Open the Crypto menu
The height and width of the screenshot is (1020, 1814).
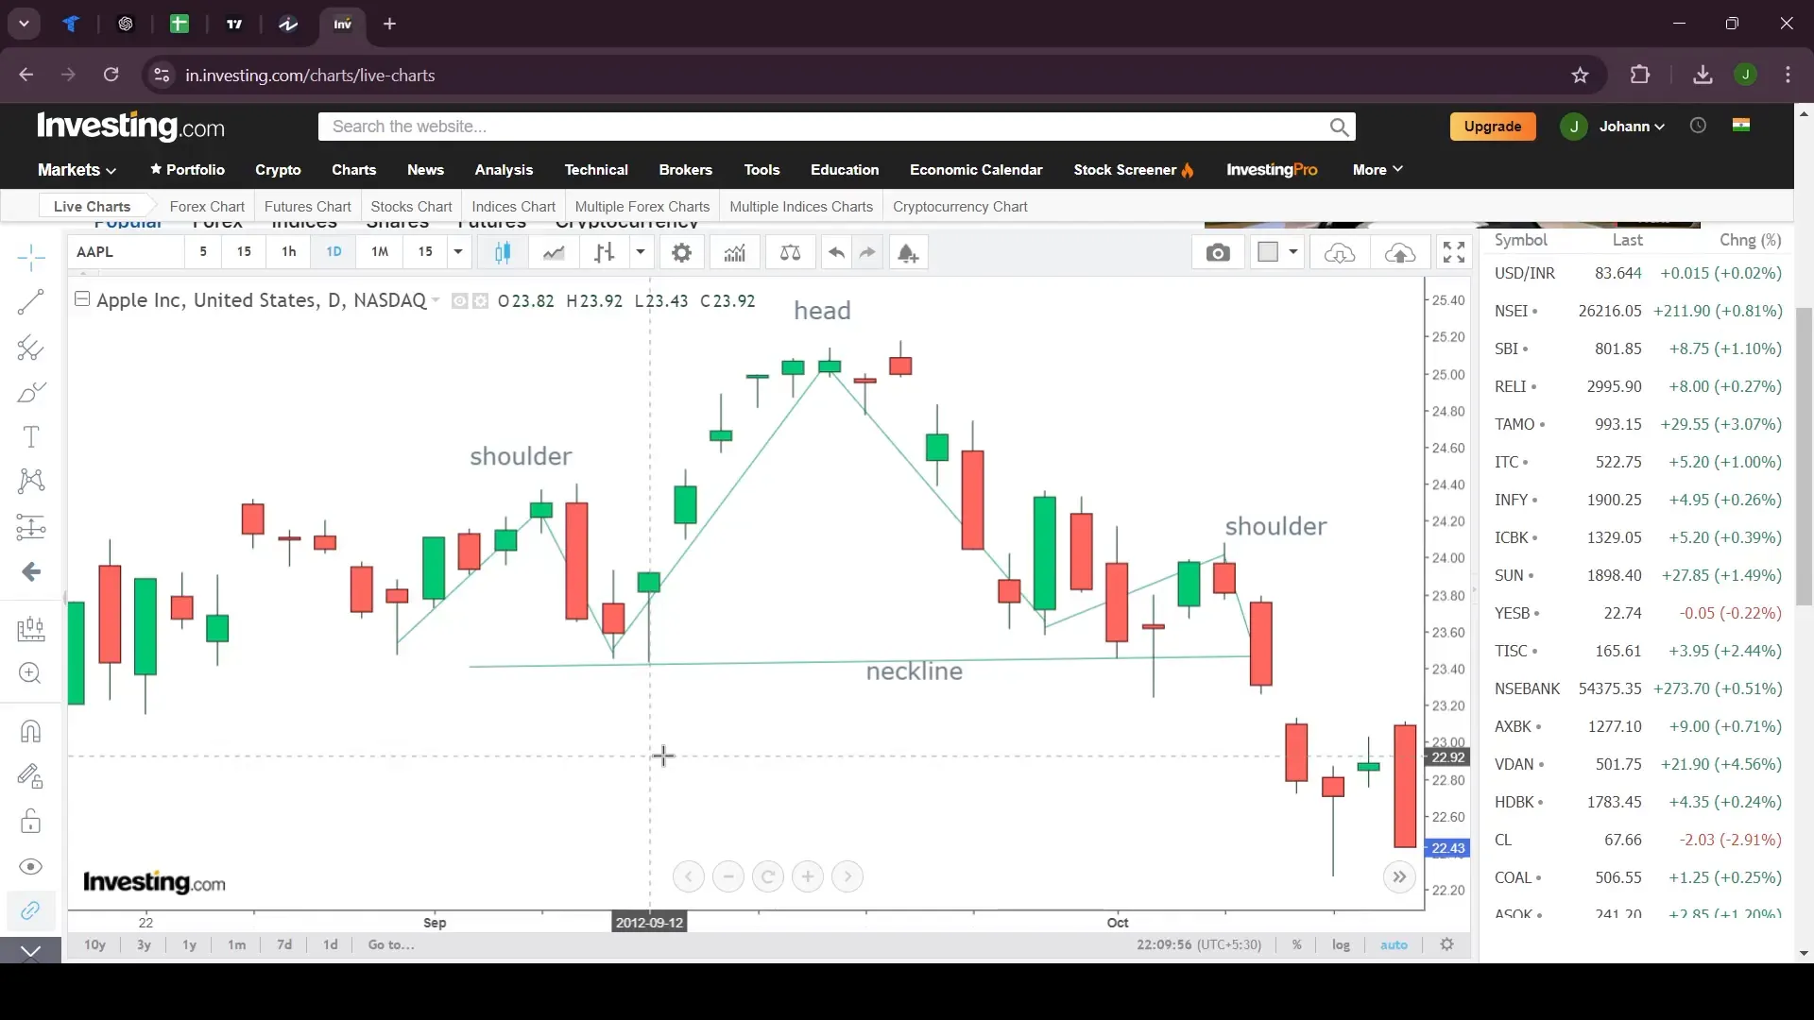click(278, 170)
